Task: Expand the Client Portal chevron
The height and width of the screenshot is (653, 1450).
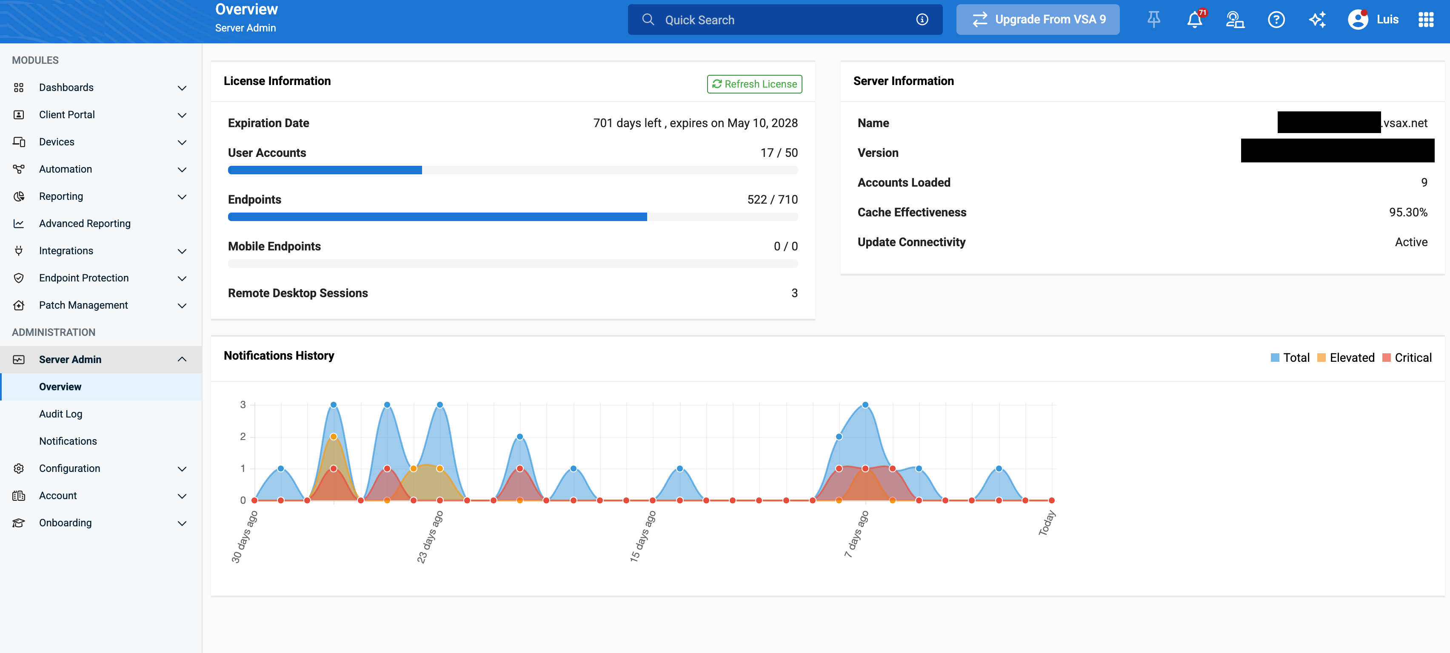Action: (182, 115)
